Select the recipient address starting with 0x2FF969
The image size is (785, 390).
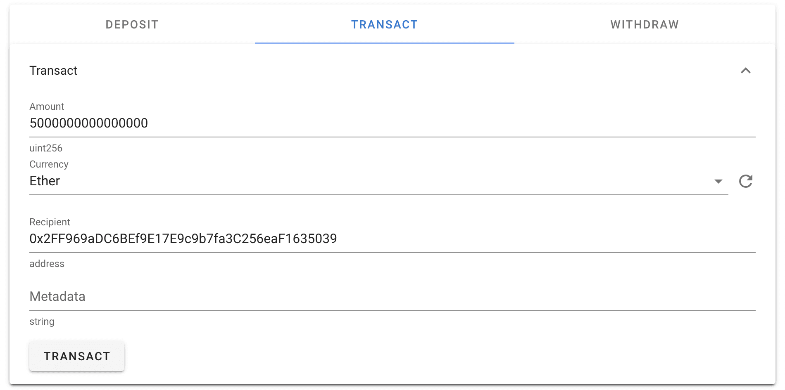[183, 239]
